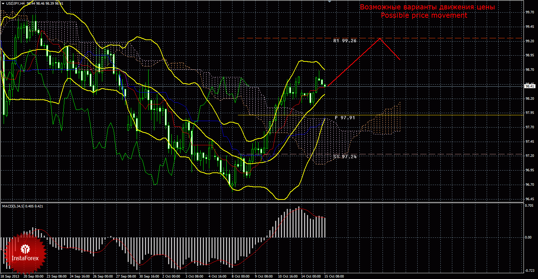Click the R1 99.26 resistance label
Viewport: 538px width, 279px height.
345,41
